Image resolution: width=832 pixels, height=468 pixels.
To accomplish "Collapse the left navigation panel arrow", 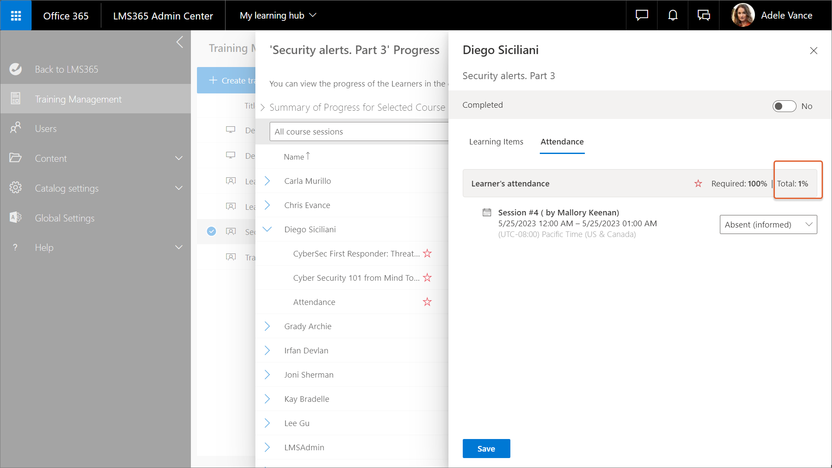I will point(180,42).
